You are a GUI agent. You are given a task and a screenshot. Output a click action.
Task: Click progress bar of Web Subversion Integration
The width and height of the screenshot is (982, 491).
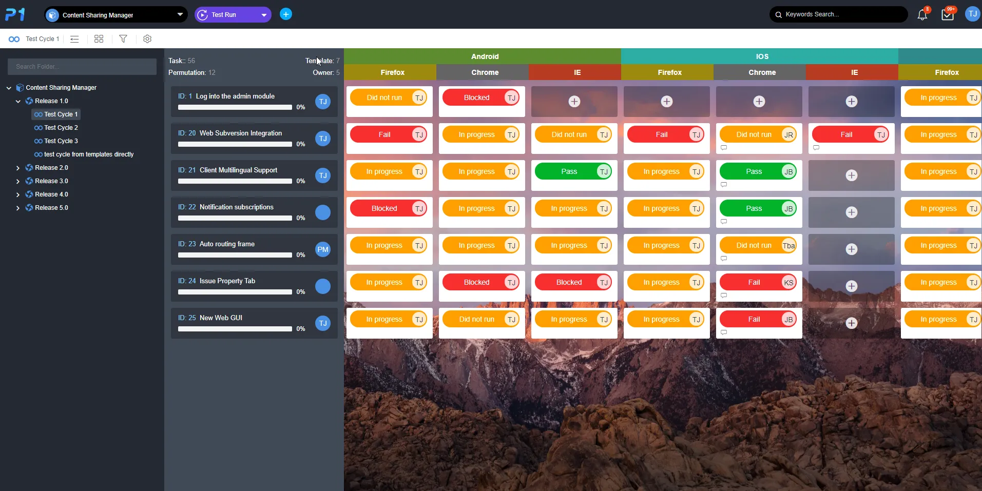tap(235, 144)
